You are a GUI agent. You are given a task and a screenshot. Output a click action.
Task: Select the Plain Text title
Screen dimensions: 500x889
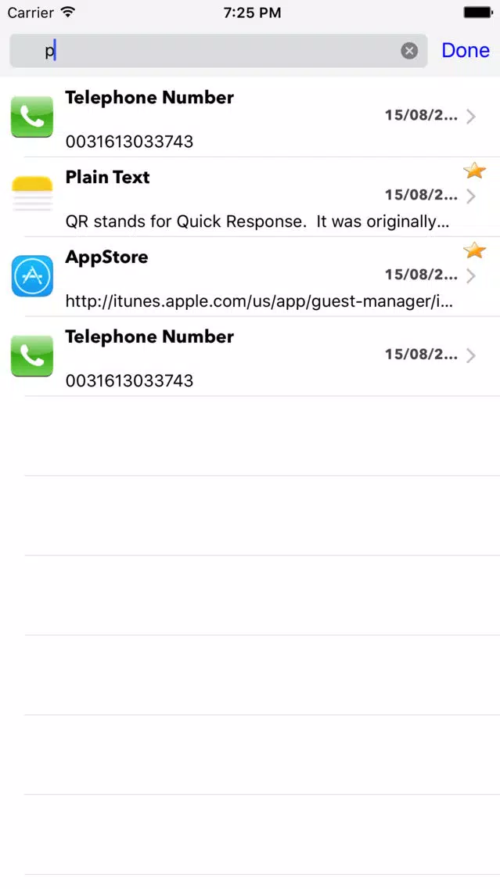tap(108, 177)
